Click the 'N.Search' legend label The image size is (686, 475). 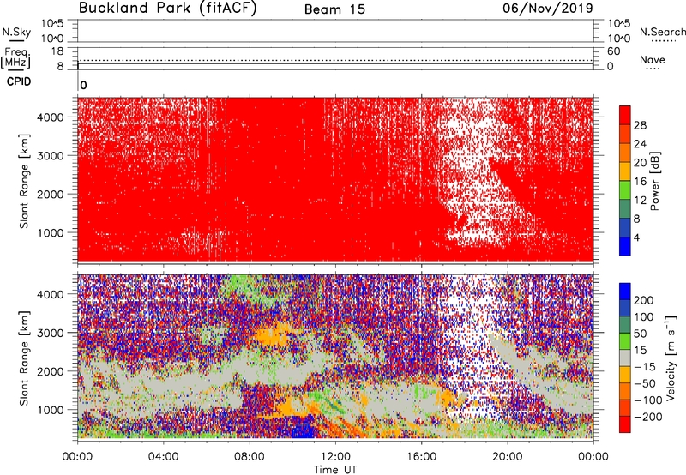pos(662,32)
